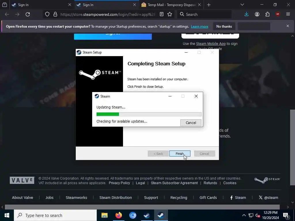Open the tracking protection shield icon
Viewport: 295px width, 221px height.
(x=47, y=14)
